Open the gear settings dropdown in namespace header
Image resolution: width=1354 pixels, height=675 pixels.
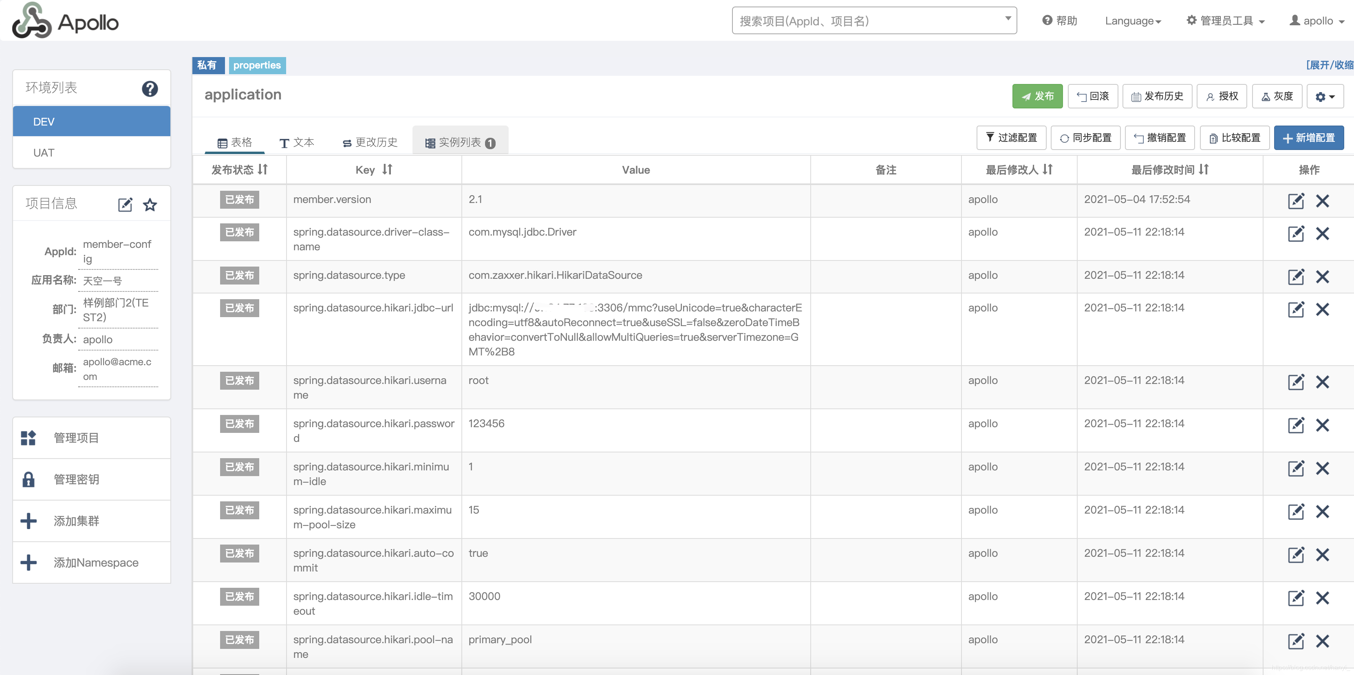(x=1325, y=96)
